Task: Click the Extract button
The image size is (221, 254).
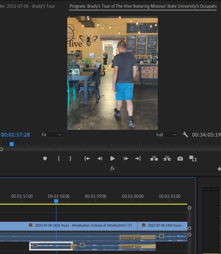Action: (x=167, y=158)
